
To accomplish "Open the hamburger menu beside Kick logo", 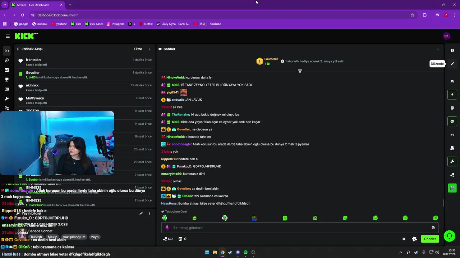I will [8, 36].
